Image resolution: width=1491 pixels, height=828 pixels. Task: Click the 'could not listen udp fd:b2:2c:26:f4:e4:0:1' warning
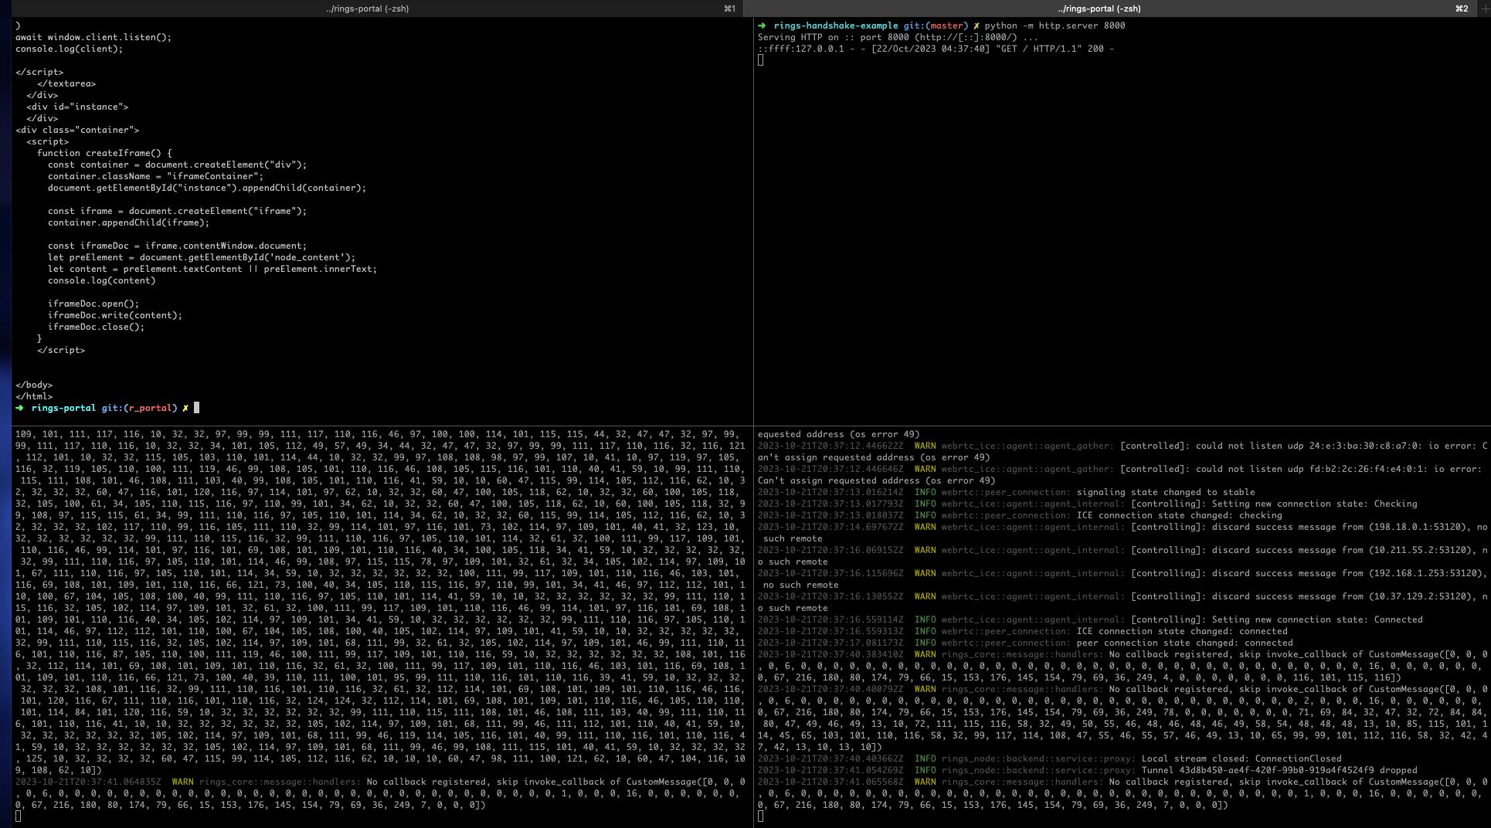(1122, 474)
